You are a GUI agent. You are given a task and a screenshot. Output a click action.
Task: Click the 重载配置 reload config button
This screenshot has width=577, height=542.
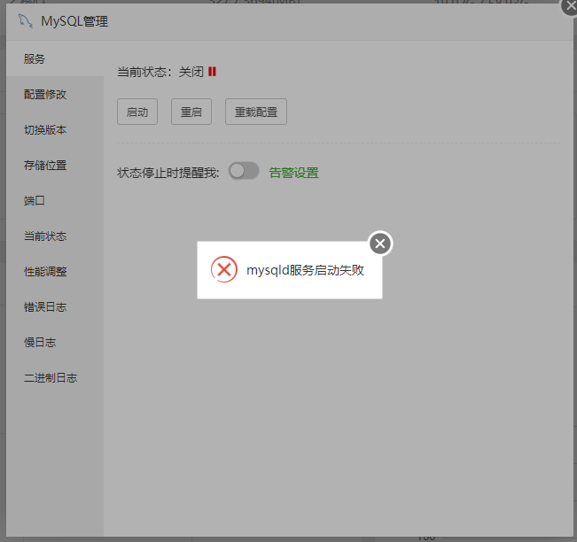tap(256, 112)
